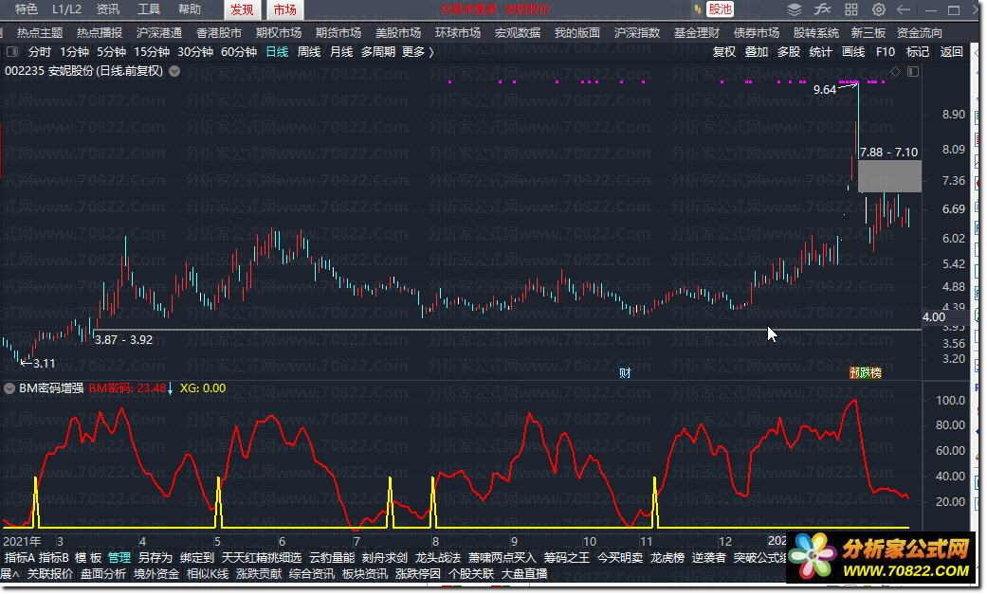
Task: Click the 复权 toolbar button
Action: click(x=723, y=51)
